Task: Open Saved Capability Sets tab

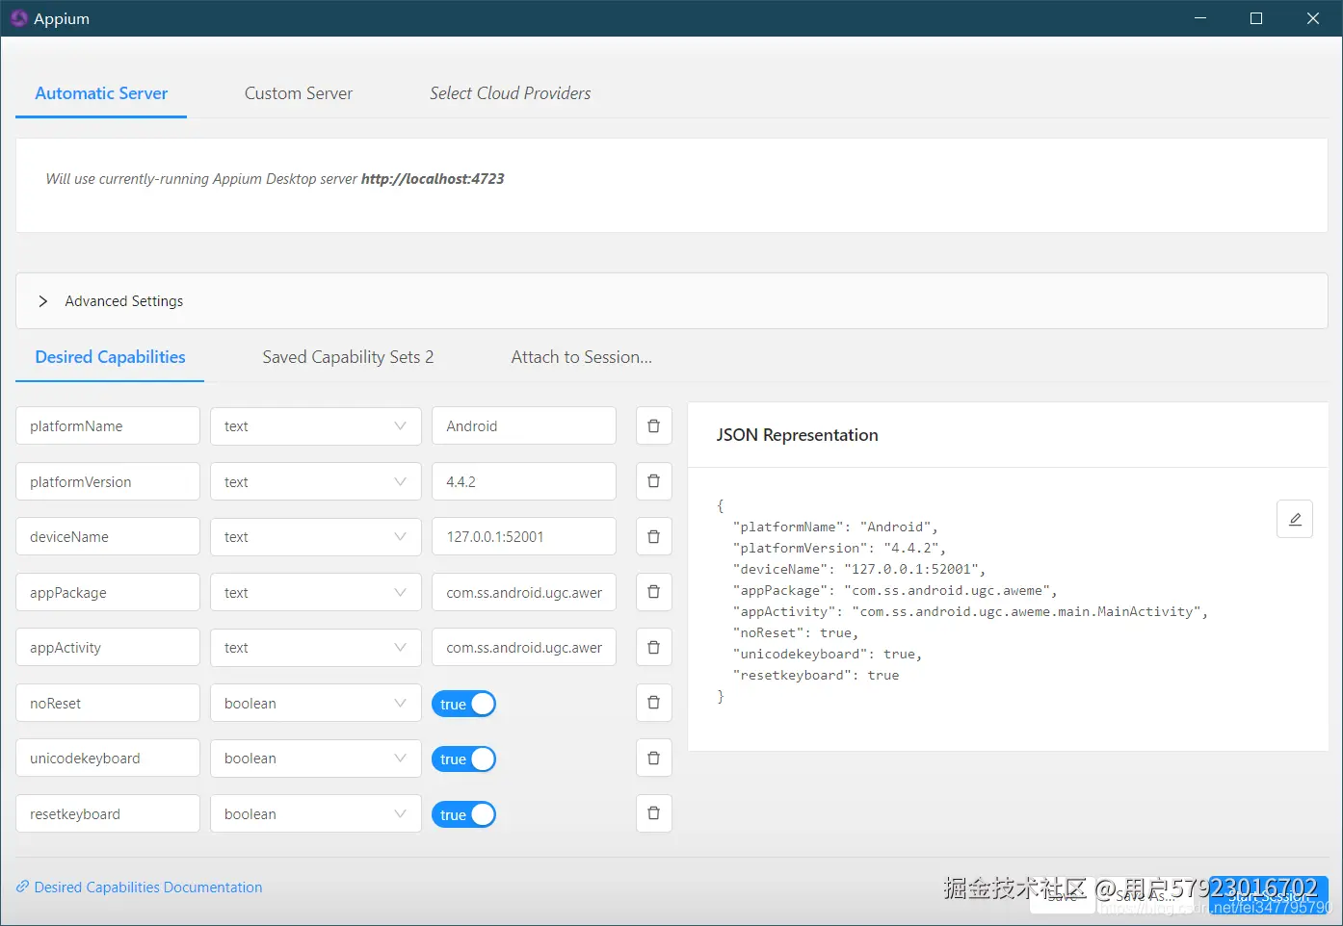Action: [x=348, y=357]
